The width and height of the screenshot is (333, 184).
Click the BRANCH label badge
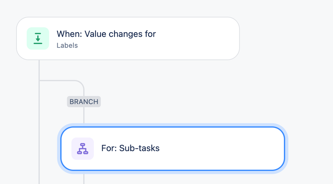pyautogui.click(x=84, y=102)
